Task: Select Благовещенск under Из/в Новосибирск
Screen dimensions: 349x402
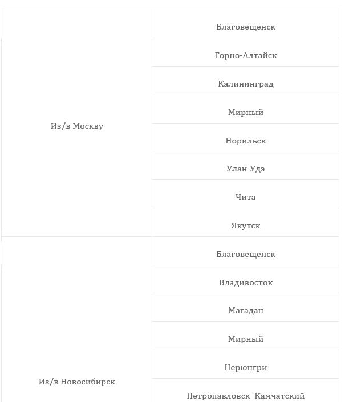Action: (246, 251)
